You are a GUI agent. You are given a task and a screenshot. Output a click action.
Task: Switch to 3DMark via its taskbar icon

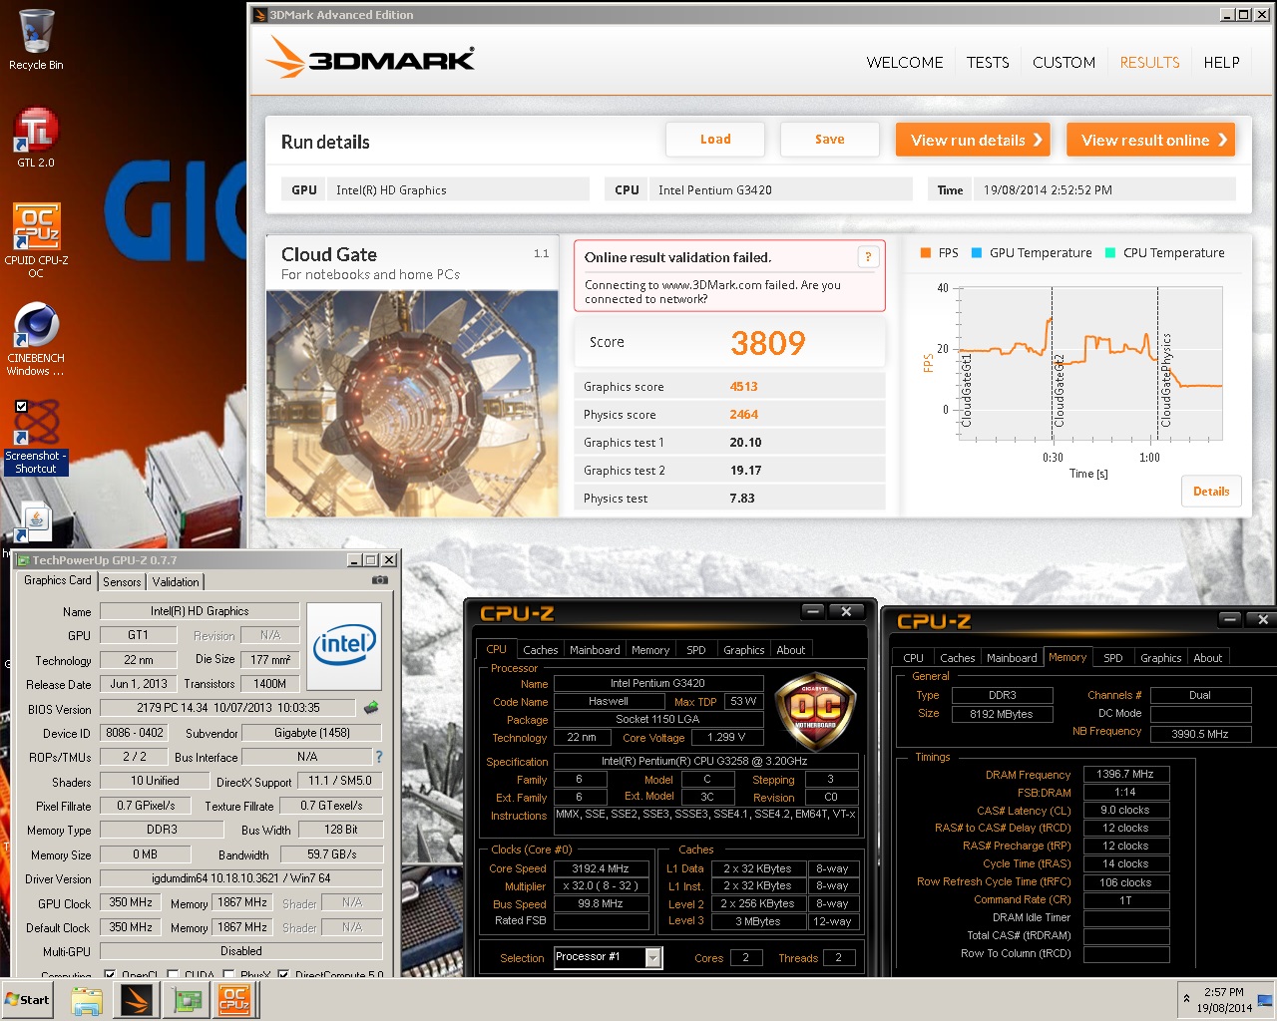tap(136, 1000)
